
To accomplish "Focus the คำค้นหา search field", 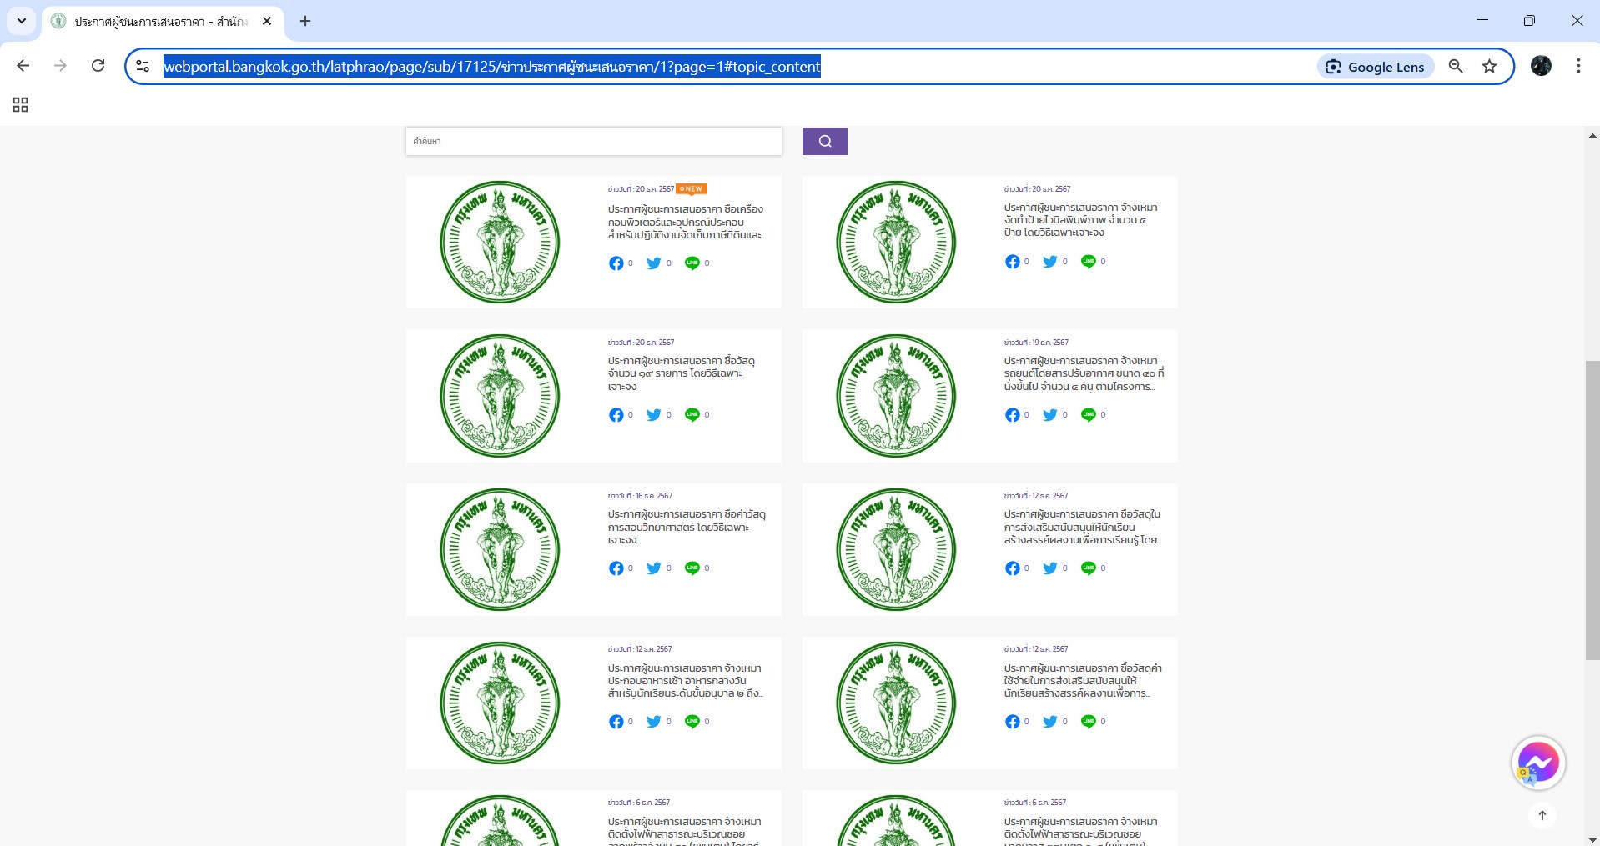I will [594, 141].
